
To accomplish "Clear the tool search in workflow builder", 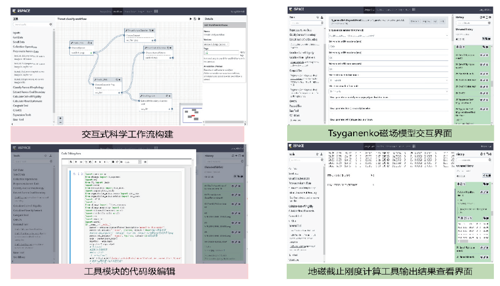I will click(51, 24).
